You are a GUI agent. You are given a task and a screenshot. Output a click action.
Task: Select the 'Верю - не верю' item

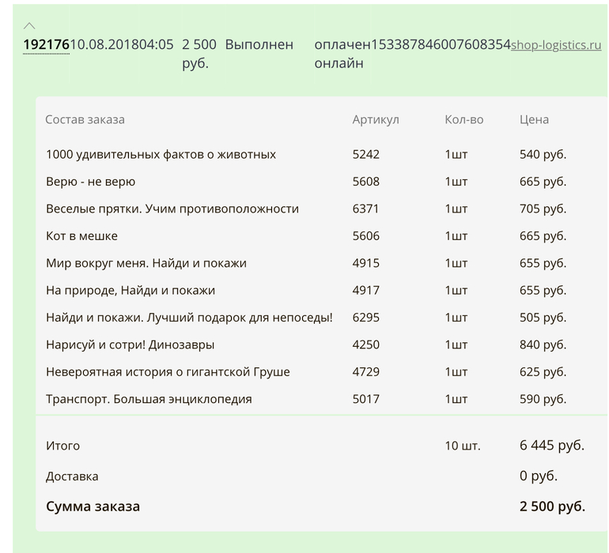[x=90, y=182]
